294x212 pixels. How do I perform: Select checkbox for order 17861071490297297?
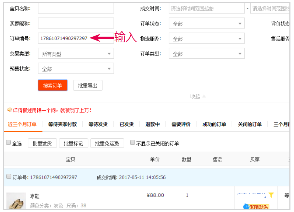pos(9,176)
